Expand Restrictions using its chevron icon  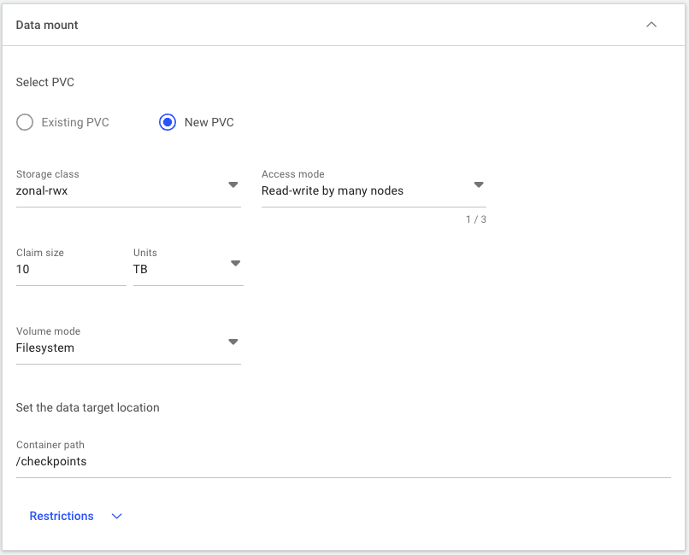click(116, 517)
